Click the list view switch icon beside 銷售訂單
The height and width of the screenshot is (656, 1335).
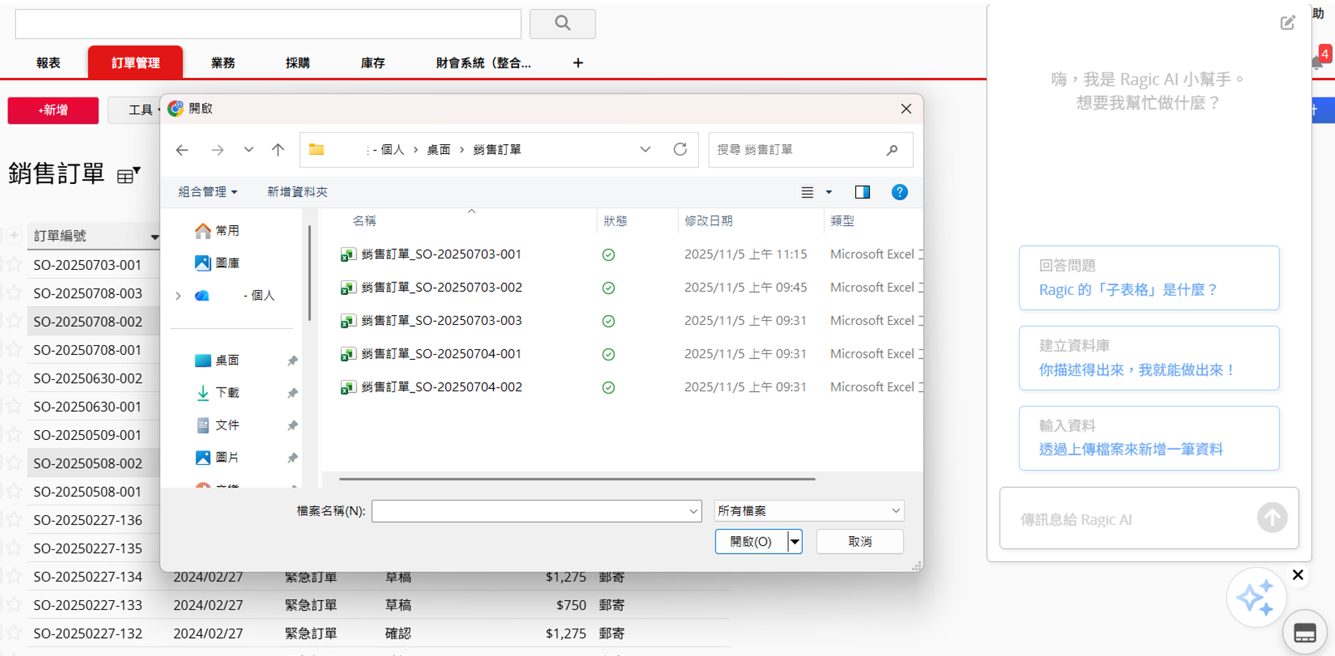(x=128, y=175)
